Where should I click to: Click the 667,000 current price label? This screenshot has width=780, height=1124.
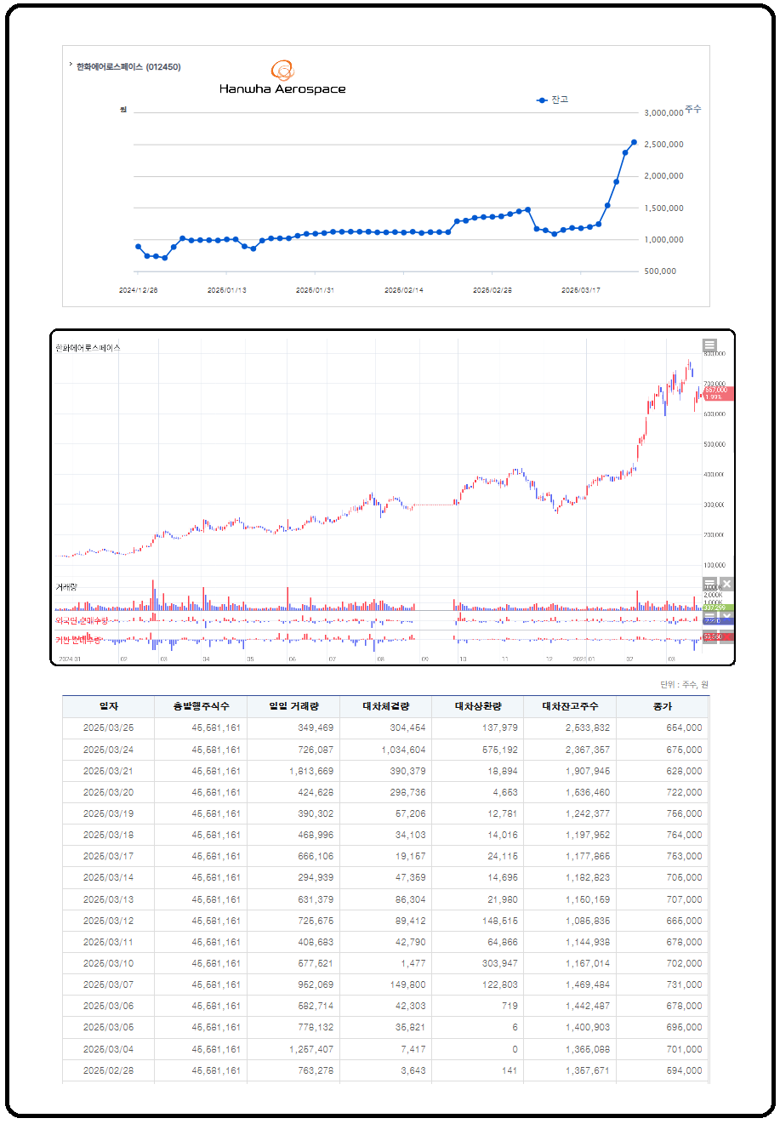coord(716,390)
